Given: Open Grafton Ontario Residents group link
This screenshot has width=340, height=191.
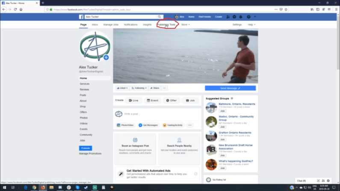Looking at the screenshot, I should point(235,132).
